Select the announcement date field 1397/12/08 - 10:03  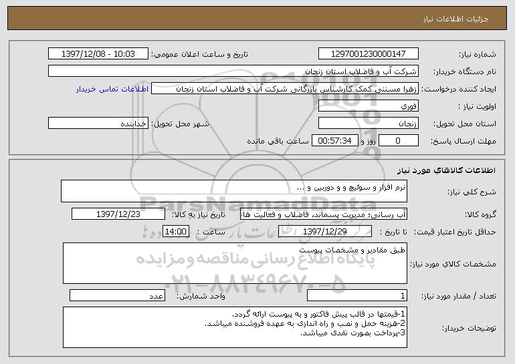pos(98,53)
